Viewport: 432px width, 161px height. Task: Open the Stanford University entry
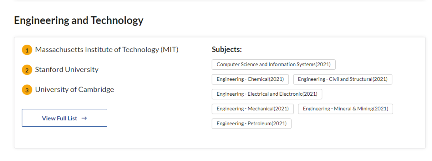[x=66, y=70]
